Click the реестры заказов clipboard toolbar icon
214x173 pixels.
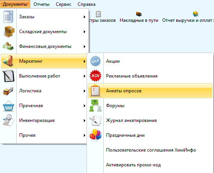click(x=98, y=14)
